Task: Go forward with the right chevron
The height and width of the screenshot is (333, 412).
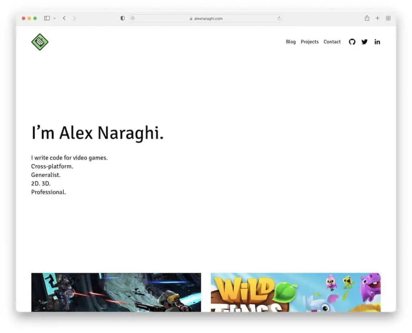Action: 74,18
